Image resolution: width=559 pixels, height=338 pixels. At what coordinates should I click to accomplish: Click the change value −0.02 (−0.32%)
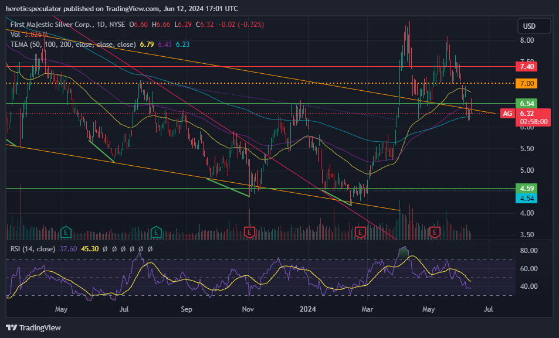241,25
